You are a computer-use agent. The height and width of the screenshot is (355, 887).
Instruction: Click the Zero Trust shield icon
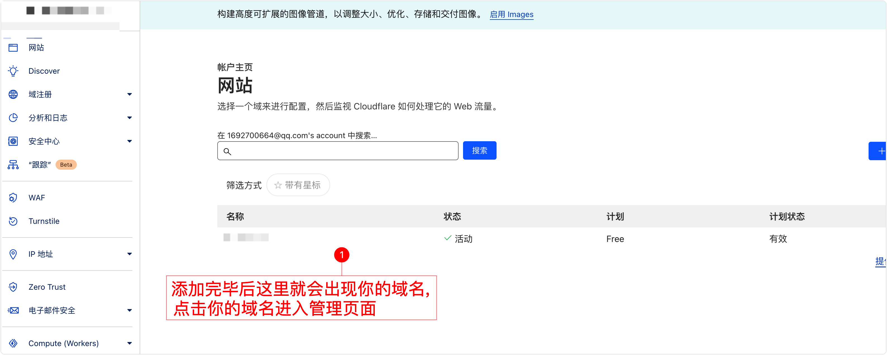[13, 287]
